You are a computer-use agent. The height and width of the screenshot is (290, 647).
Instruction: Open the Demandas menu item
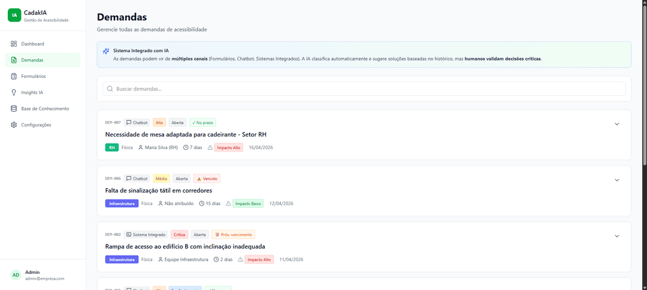43,61
